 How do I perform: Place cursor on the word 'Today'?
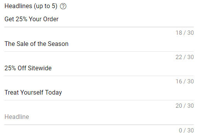click(53, 93)
